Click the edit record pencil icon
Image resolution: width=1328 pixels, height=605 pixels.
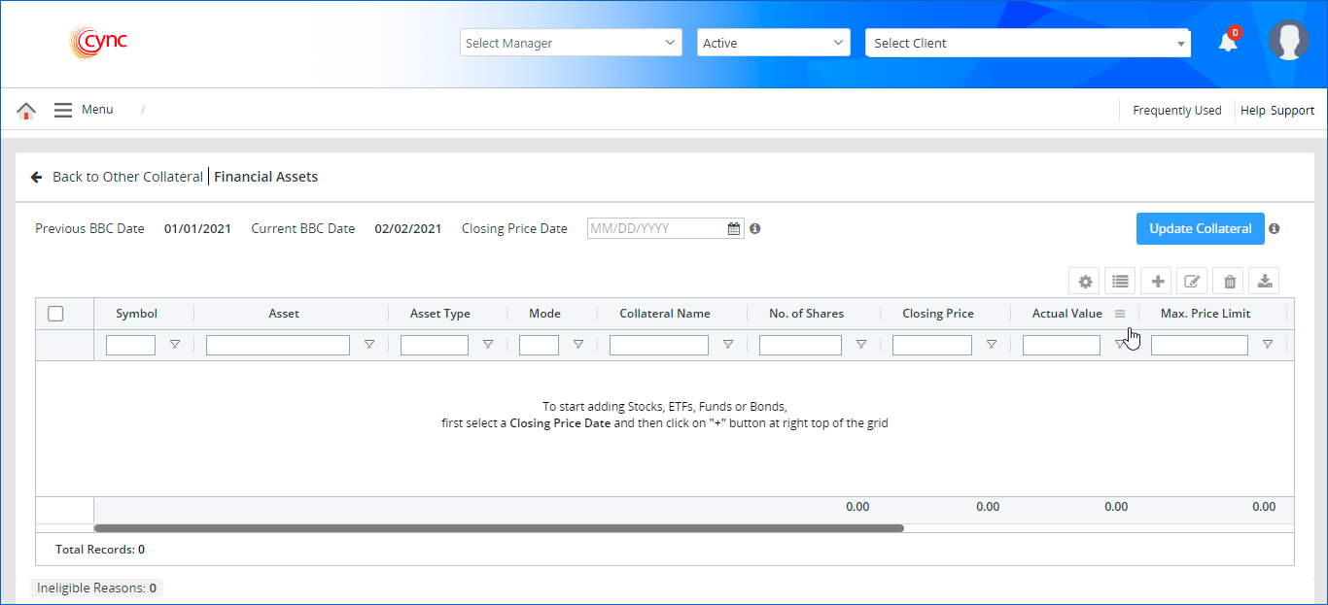1192,282
